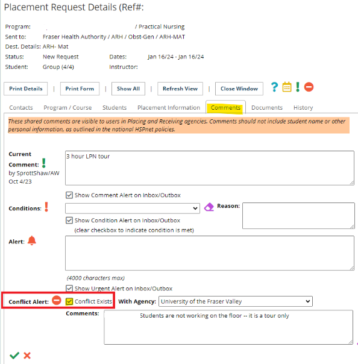This screenshot has height=364, width=358.
Task: Click the red no-entry conflict toolbar icon
Action: point(309,87)
